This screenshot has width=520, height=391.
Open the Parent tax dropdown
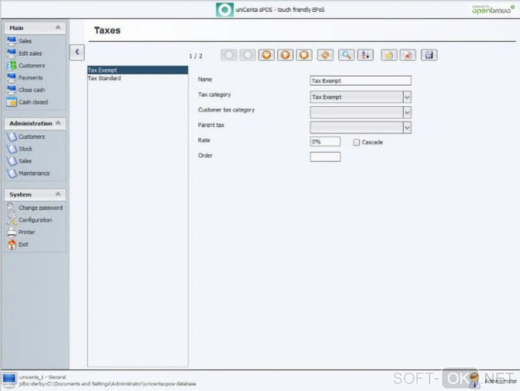point(407,128)
